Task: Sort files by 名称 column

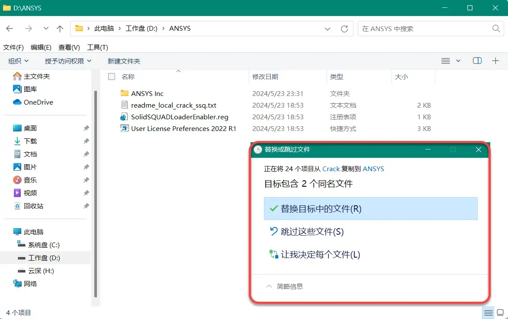Action: [128, 77]
